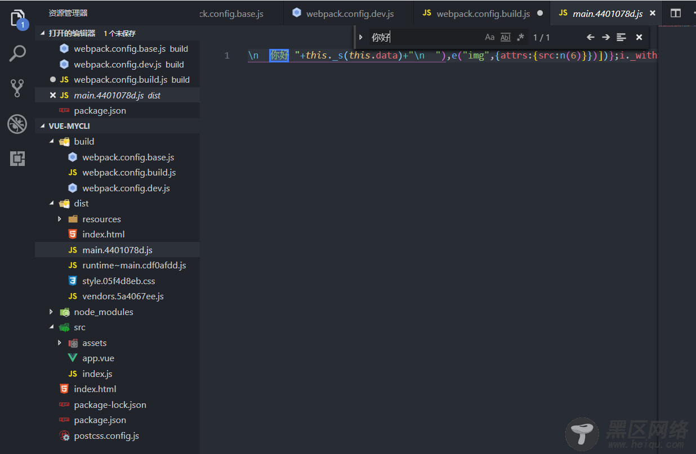Image resolution: width=696 pixels, height=454 pixels.
Task: Close the find widget
Action: point(639,37)
